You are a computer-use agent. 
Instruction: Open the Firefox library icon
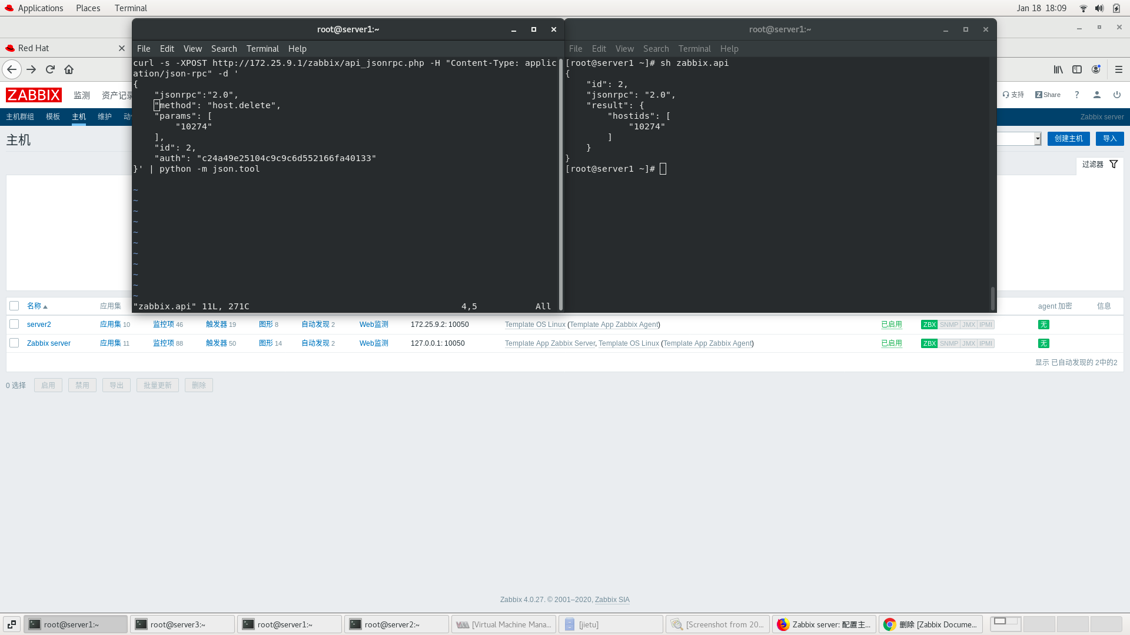tap(1058, 69)
